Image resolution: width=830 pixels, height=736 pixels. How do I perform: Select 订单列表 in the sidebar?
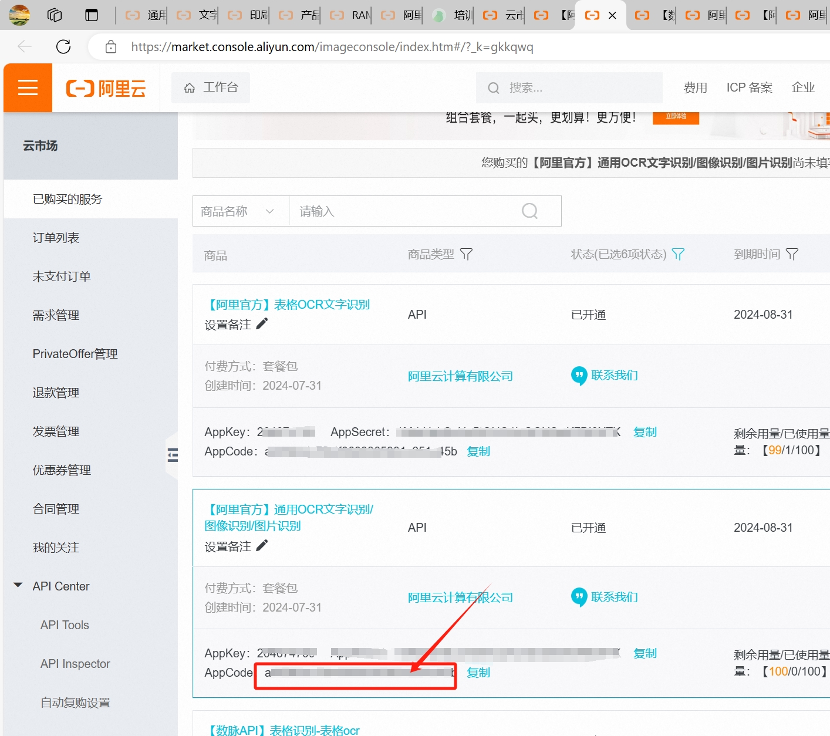click(56, 238)
